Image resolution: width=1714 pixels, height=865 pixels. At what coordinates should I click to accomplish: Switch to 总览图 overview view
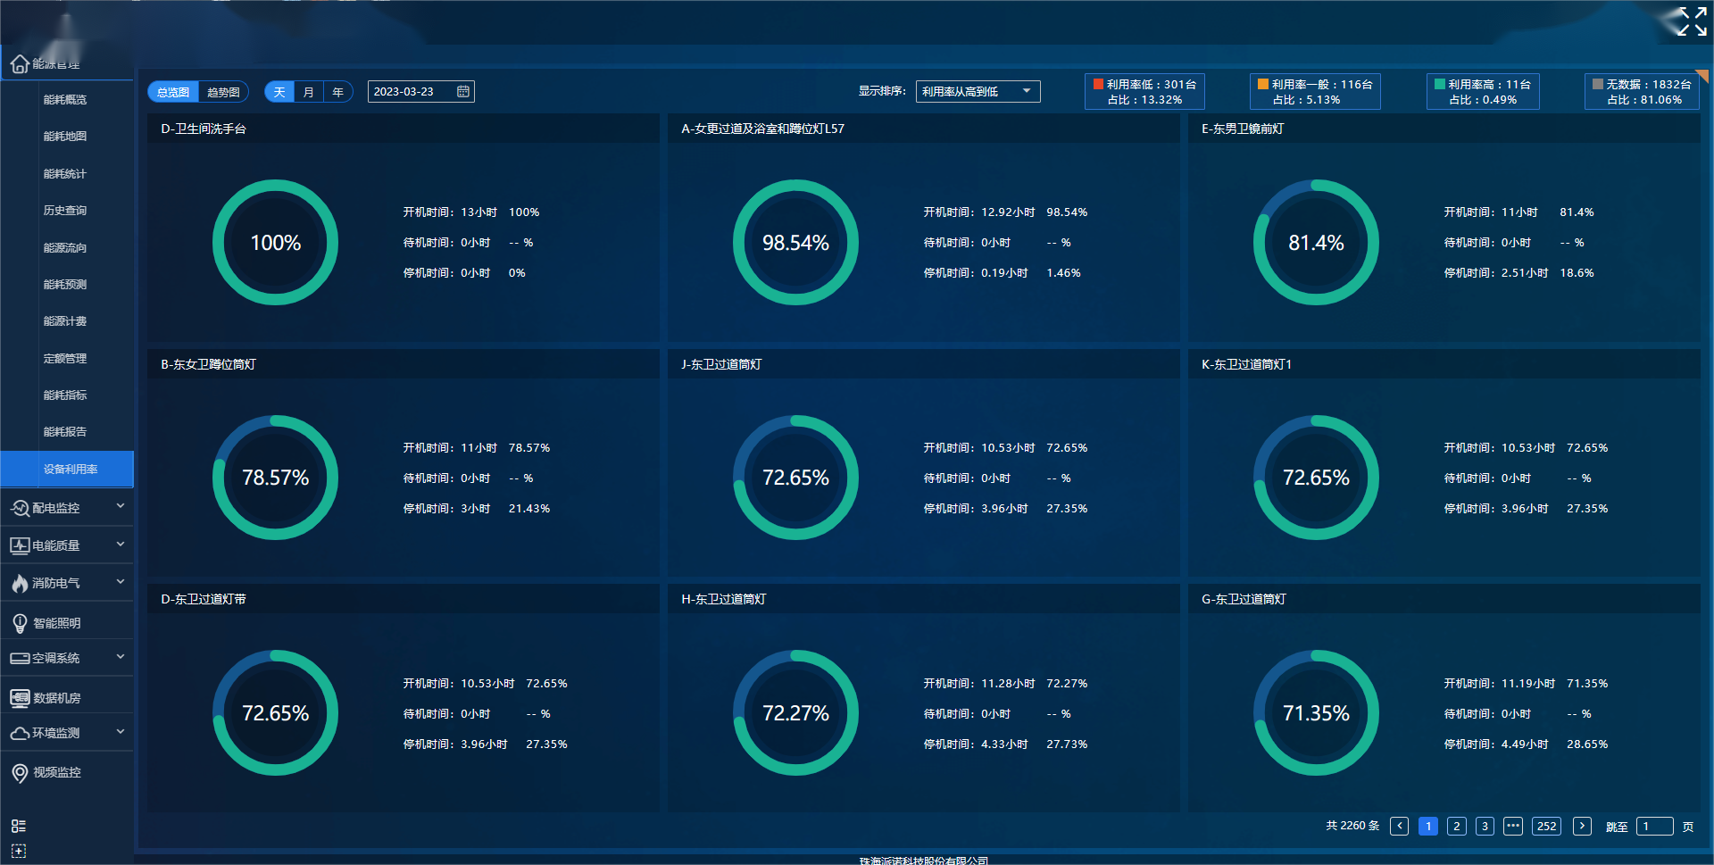(173, 92)
